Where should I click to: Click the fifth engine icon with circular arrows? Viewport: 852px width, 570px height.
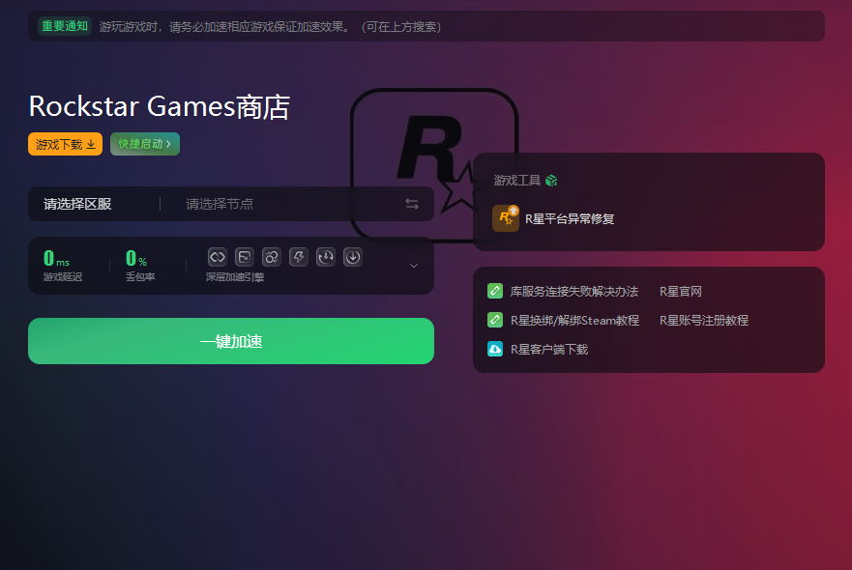326,257
